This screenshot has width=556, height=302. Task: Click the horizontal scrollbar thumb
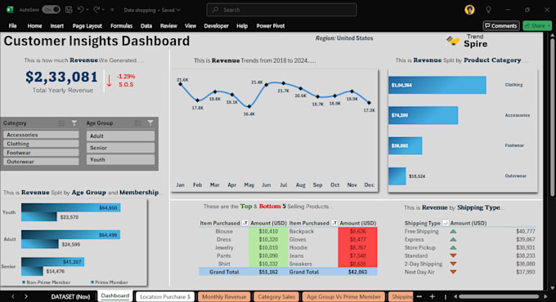pyautogui.click(x=499, y=296)
